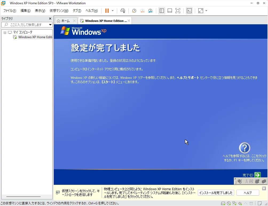Image resolution: width=268 pixels, height=206 pixels.
Task: Open the タブ(T) menu
Action: coord(77,11)
